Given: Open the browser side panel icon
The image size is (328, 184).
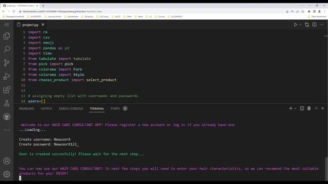Looking at the screenshot, I should (x=314, y=11).
